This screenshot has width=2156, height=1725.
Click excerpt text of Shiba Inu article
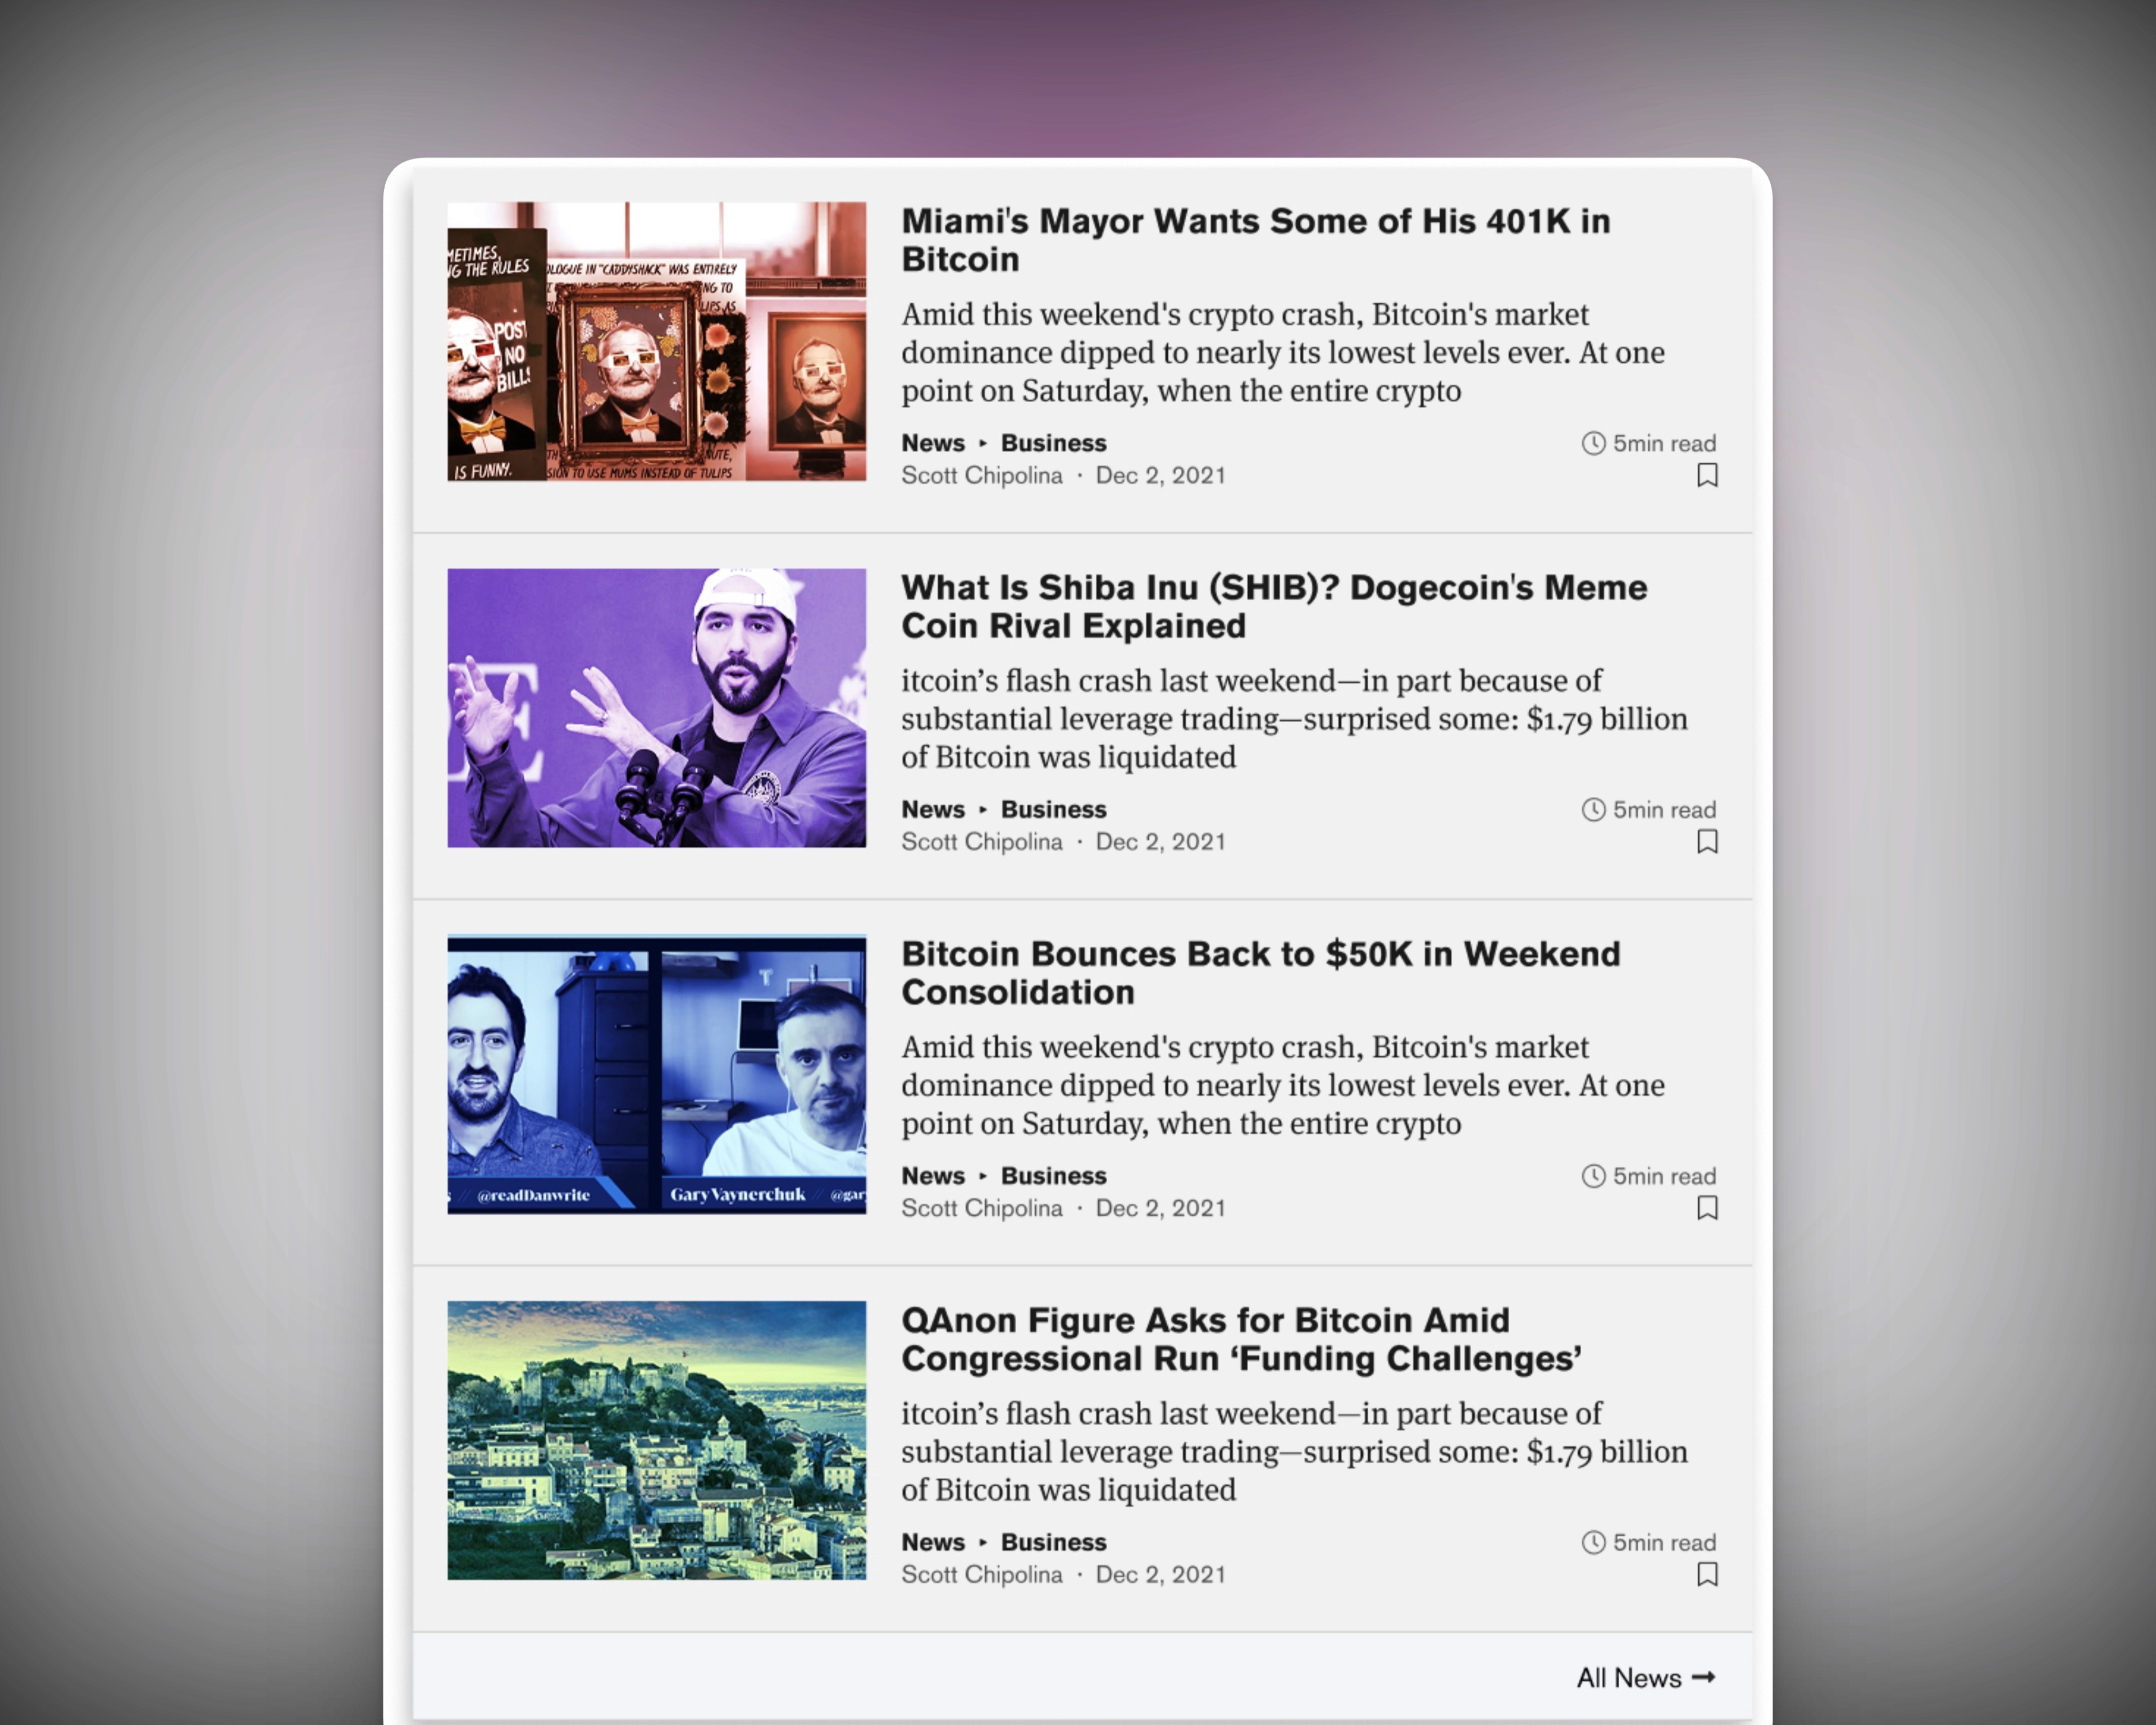(x=1293, y=719)
